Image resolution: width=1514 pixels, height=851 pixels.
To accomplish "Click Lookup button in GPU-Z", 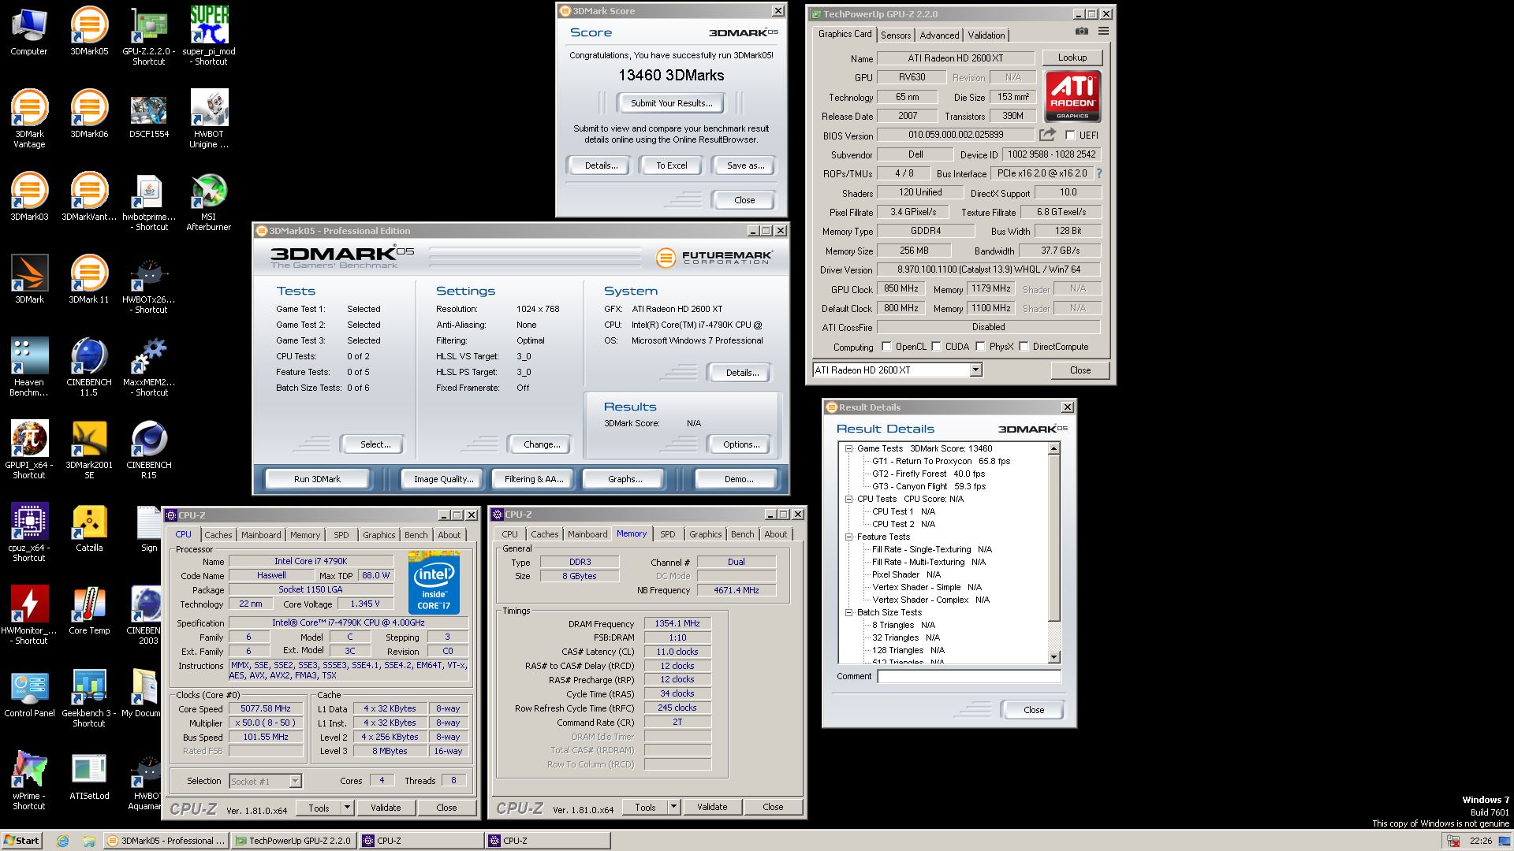I will pyautogui.click(x=1072, y=58).
